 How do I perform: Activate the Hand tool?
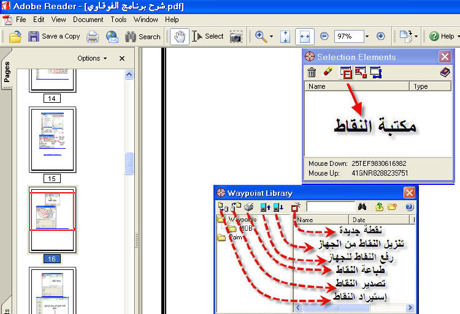(x=180, y=37)
